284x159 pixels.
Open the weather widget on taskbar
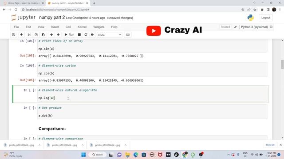(14, 155)
